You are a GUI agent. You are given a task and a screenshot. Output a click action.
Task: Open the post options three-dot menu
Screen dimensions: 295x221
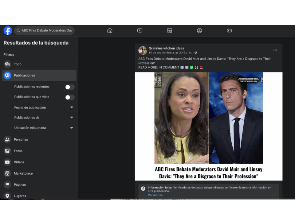pyautogui.click(x=275, y=50)
